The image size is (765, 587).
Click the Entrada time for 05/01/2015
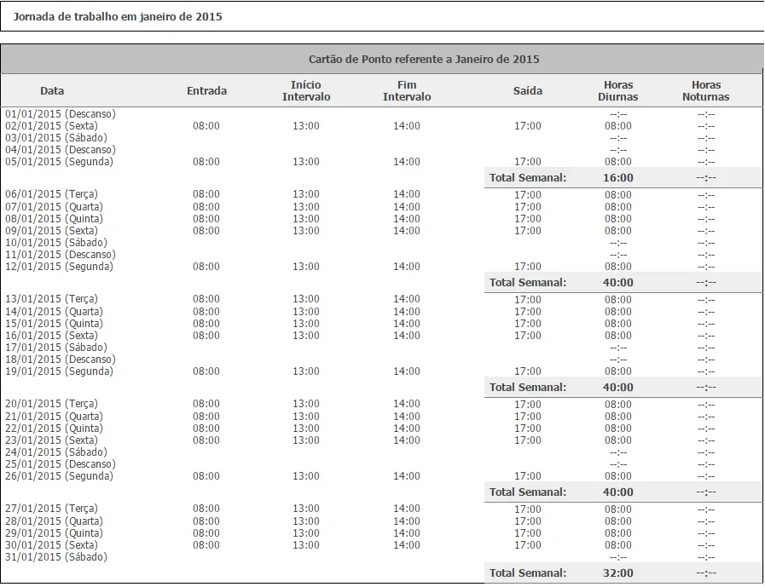206,162
